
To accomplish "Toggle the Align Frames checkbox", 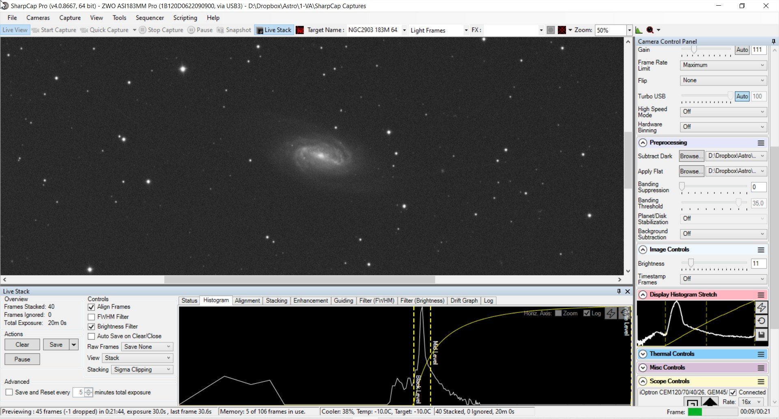I will [x=91, y=307].
